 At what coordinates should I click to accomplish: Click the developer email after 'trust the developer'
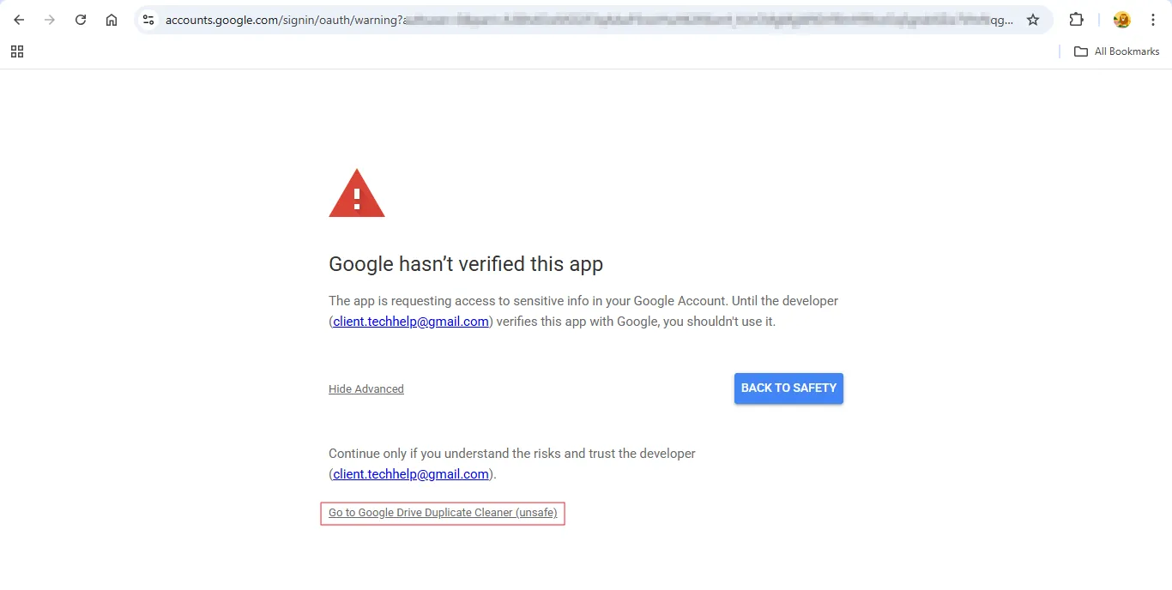click(411, 474)
